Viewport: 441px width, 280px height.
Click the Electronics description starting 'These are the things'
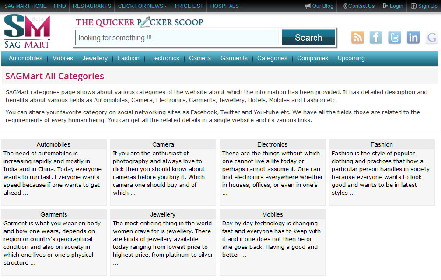(x=272, y=173)
